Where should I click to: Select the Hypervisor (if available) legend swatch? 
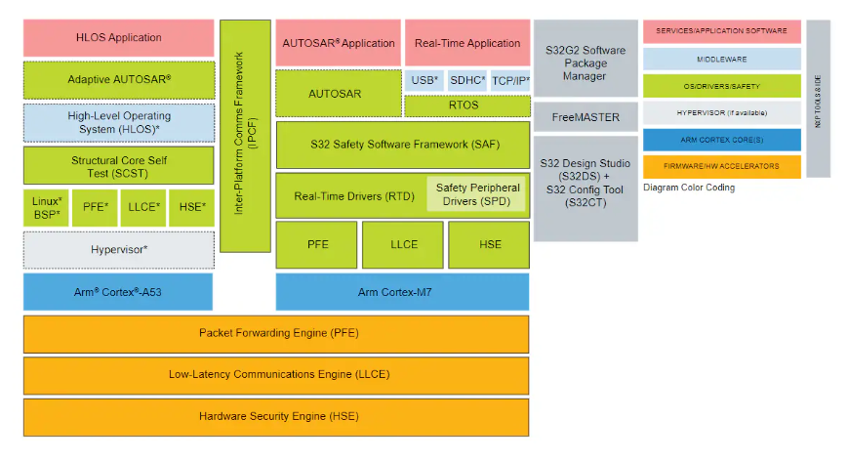point(722,113)
